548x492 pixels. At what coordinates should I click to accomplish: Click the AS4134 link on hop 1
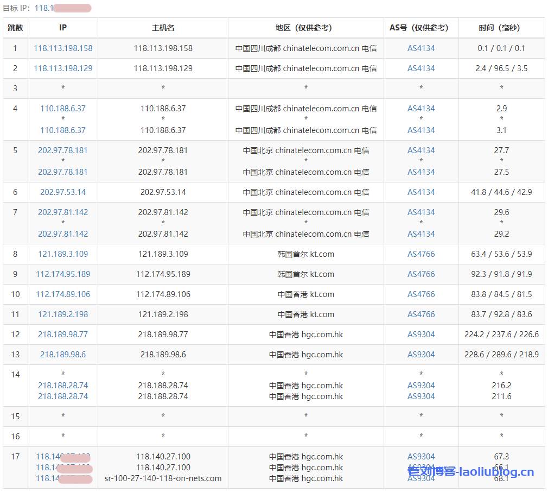[x=421, y=48]
